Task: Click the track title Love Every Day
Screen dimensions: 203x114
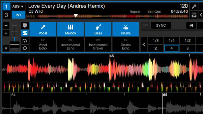Action: [66, 6]
